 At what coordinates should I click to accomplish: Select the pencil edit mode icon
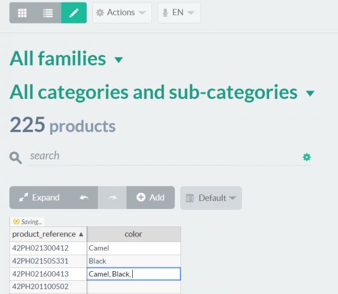click(74, 13)
